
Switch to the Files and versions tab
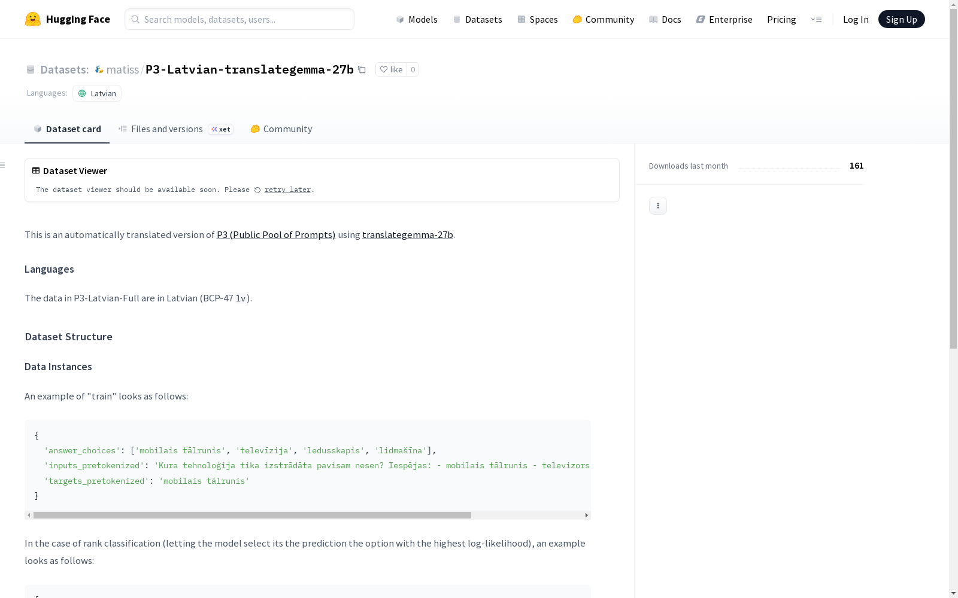pos(175,129)
